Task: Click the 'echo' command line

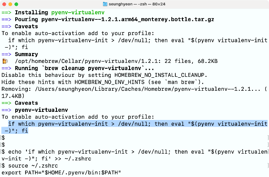Action: 134,155
